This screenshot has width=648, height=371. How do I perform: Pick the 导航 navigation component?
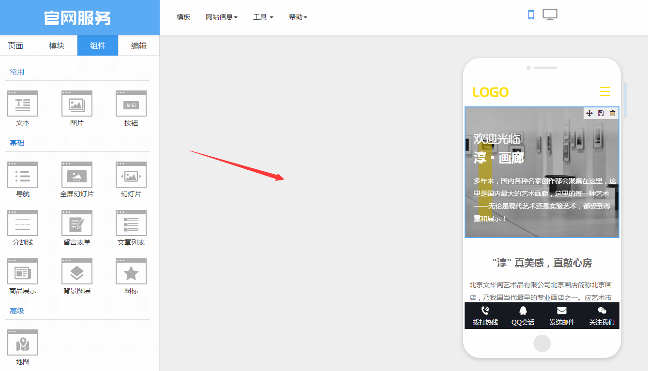[23, 175]
